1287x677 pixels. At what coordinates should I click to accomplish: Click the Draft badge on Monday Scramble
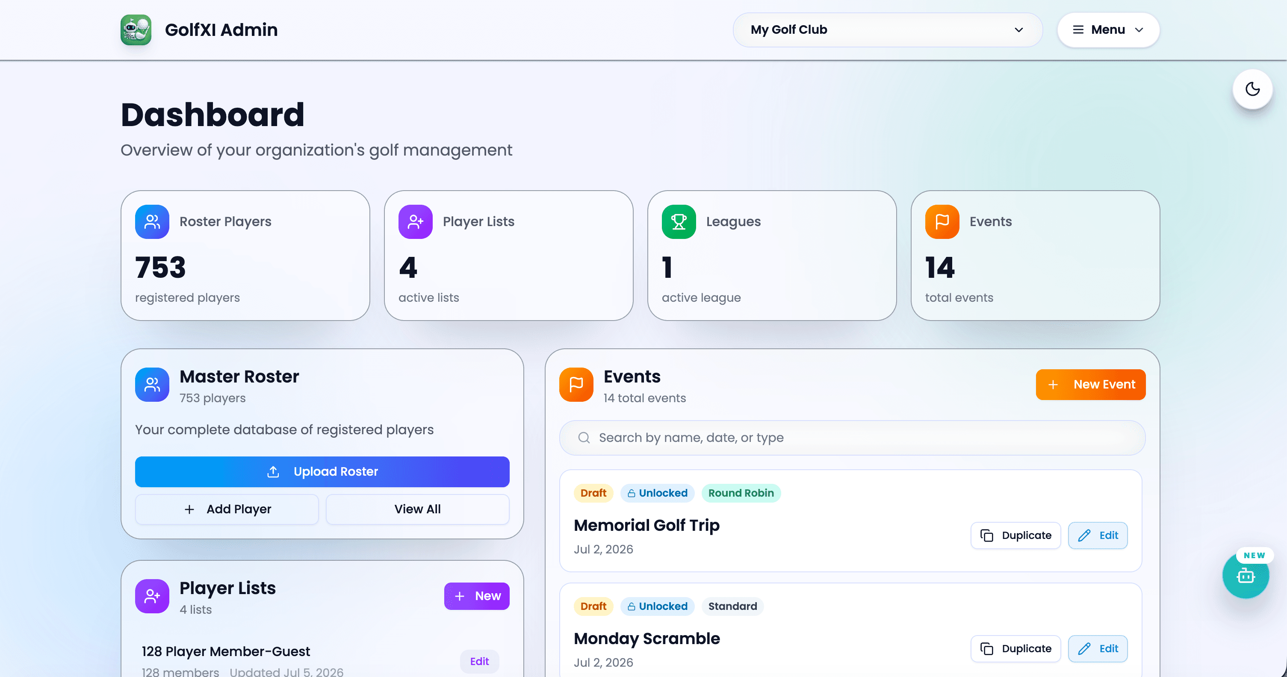[x=593, y=606]
